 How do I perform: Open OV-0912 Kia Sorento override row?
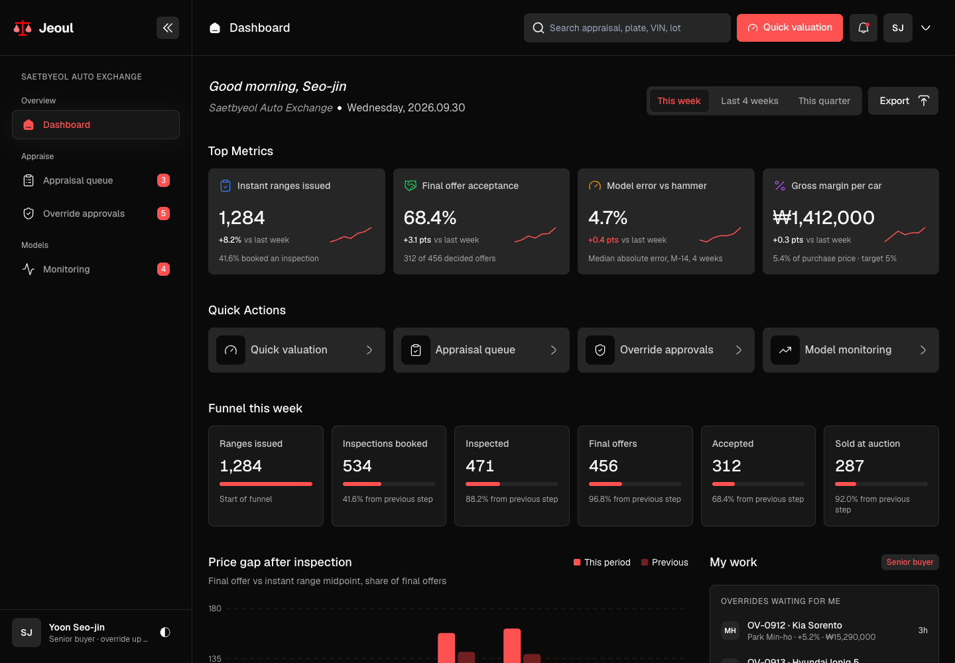click(x=824, y=631)
